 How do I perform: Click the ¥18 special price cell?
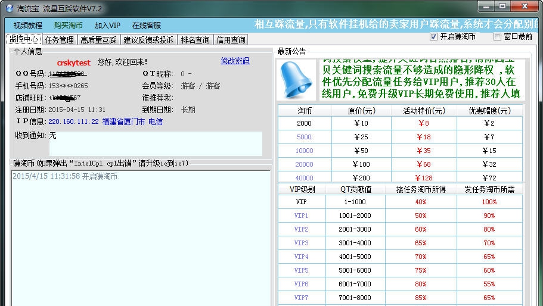424,137
